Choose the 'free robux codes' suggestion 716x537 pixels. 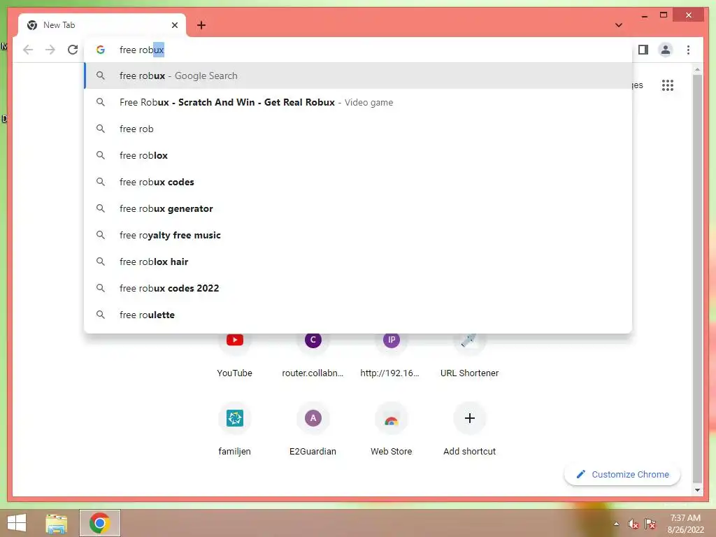[359, 182]
